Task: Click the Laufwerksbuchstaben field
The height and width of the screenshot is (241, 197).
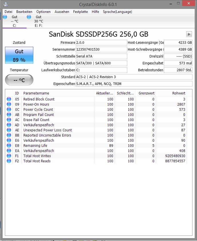Action: [x=101, y=70]
